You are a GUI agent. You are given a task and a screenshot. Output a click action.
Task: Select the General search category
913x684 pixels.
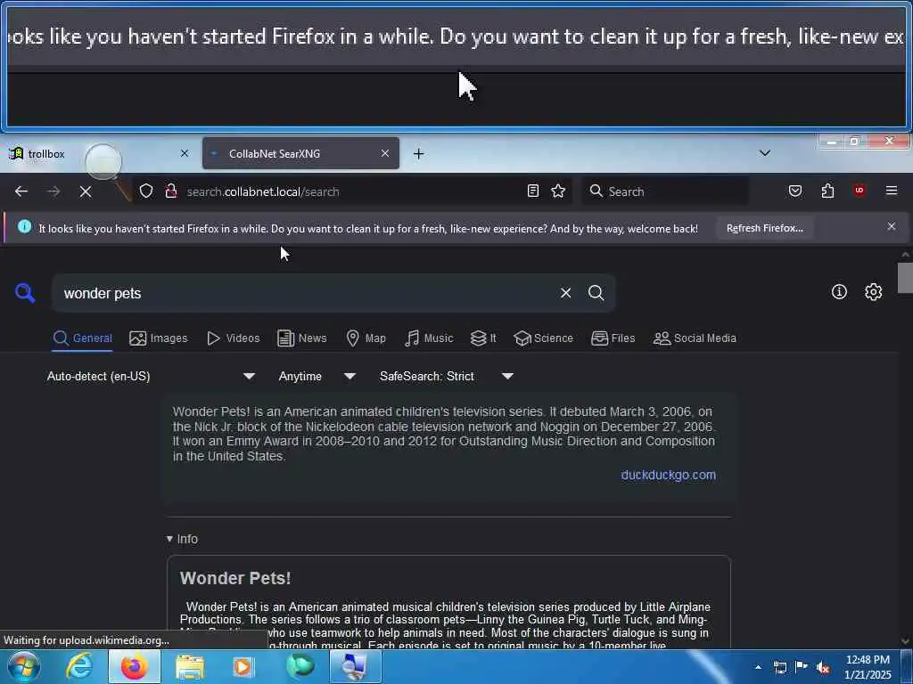coord(82,338)
